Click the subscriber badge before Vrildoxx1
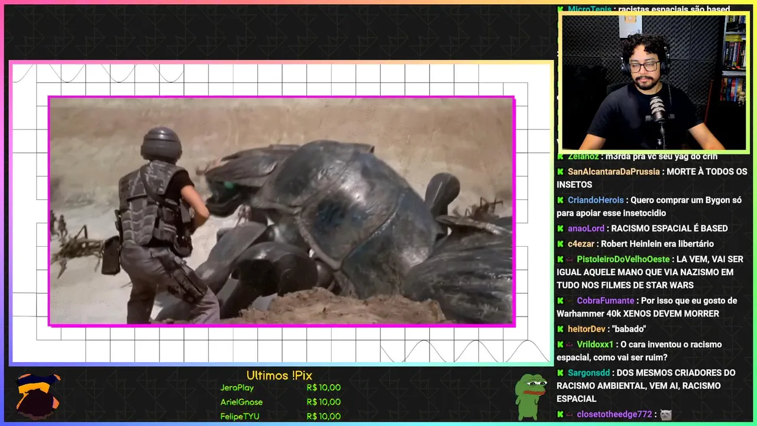Screen dimensions: 757x426 pos(570,344)
